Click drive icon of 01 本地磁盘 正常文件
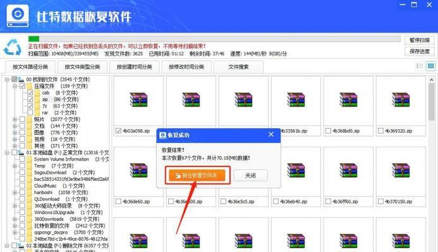The height and width of the screenshot is (252, 438). tap(21, 152)
